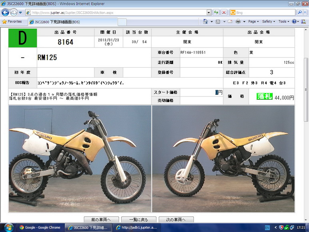Open the Windows Start button
Image resolution: width=309 pixels, height=232 pixels.
pos(8,228)
